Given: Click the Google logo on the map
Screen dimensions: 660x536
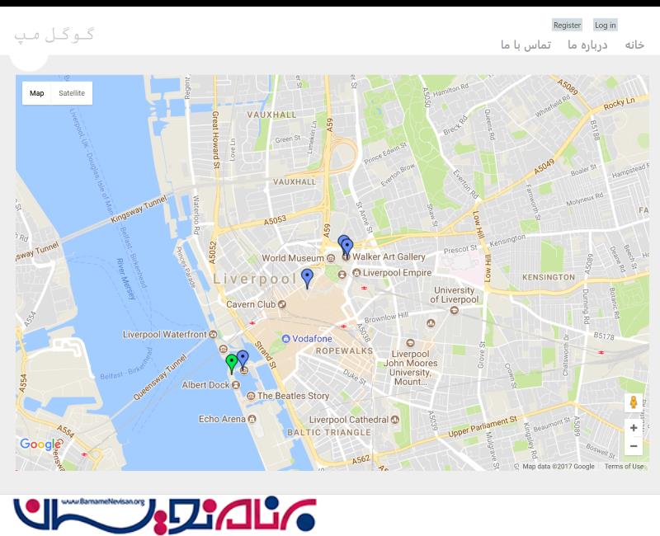Looking at the screenshot, I should coord(40,444).
